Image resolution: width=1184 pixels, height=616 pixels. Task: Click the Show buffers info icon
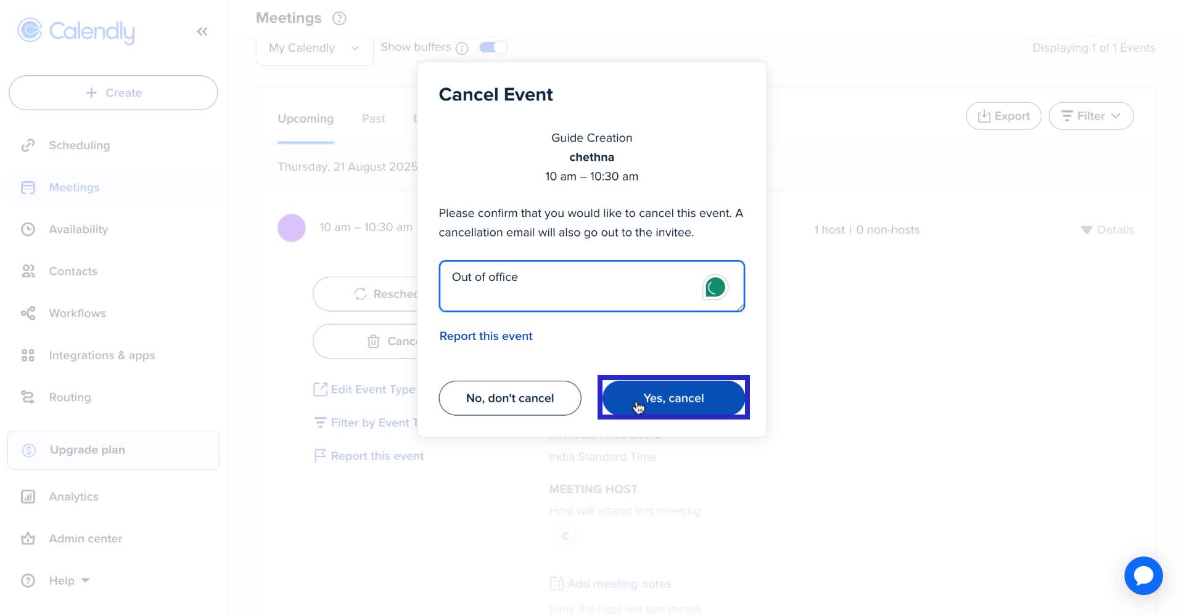point(462,48)
